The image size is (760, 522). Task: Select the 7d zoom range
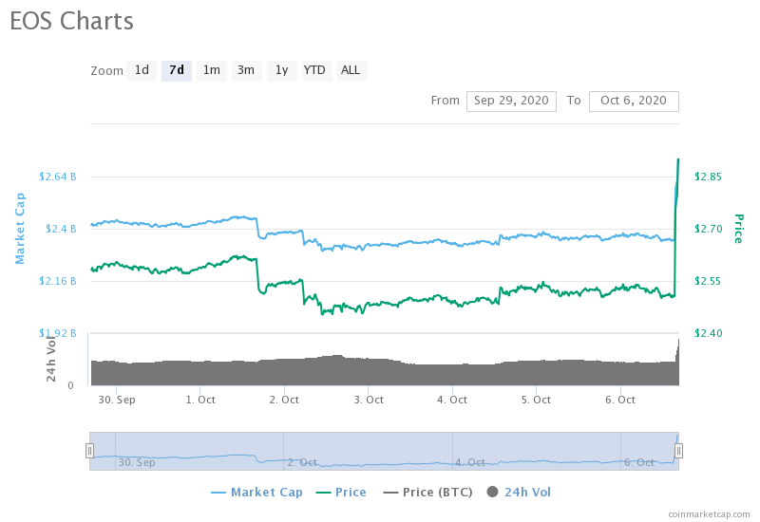pos(177,70)
